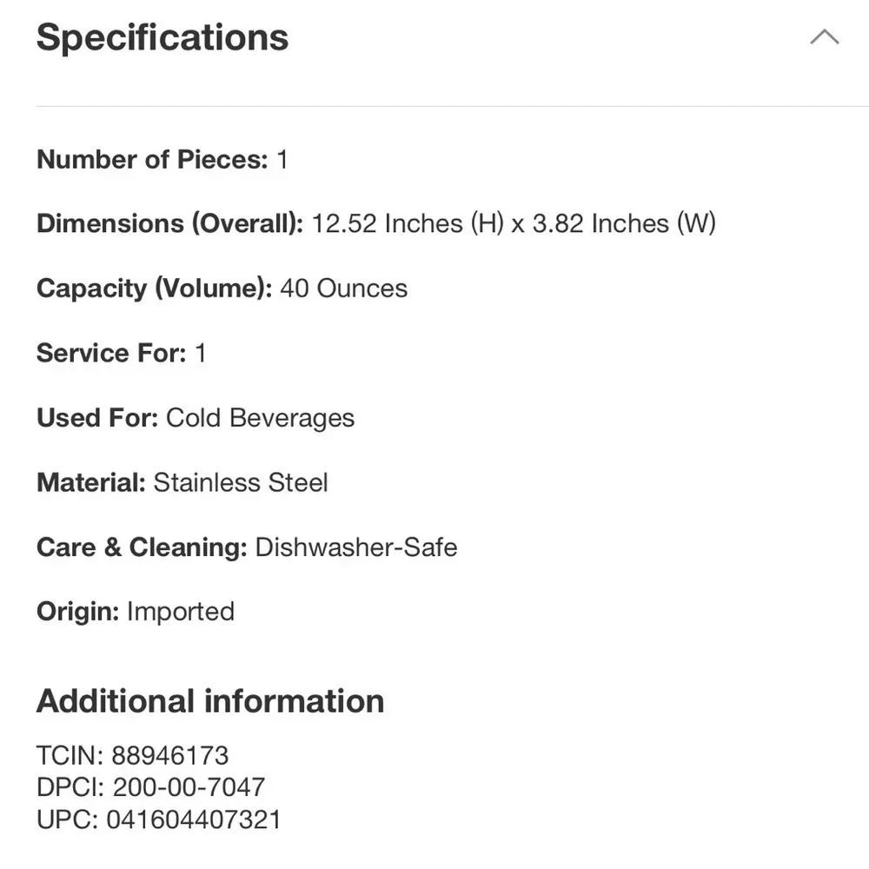The height and width of the screenshot is (869, 869).
Task: Select the Dishwasher-Safe value
Action: [x=355, y=547]
